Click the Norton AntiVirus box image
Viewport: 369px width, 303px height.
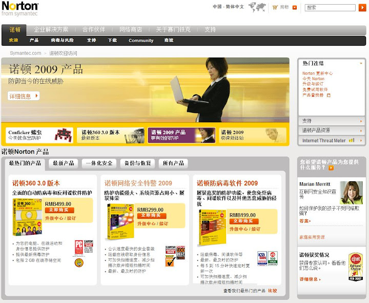[x=212, y=228]
